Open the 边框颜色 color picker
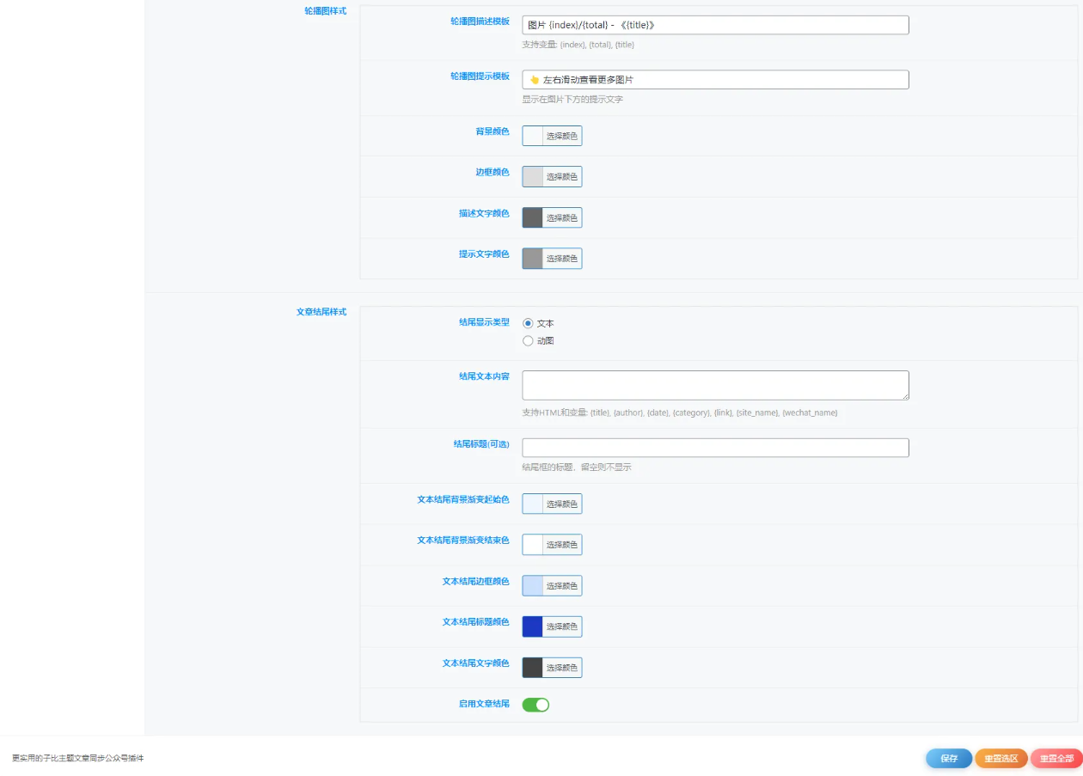This screenshot has height=776, width=1083. click(552, 177)
